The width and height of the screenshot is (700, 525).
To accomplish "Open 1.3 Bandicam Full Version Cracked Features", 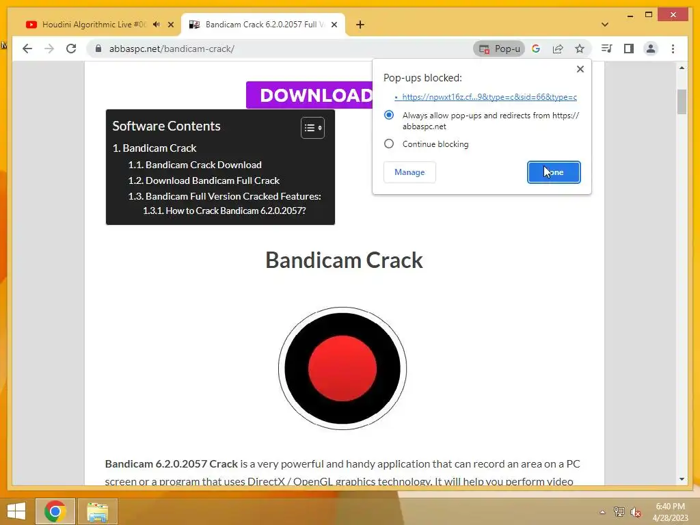I will (224, 196).
